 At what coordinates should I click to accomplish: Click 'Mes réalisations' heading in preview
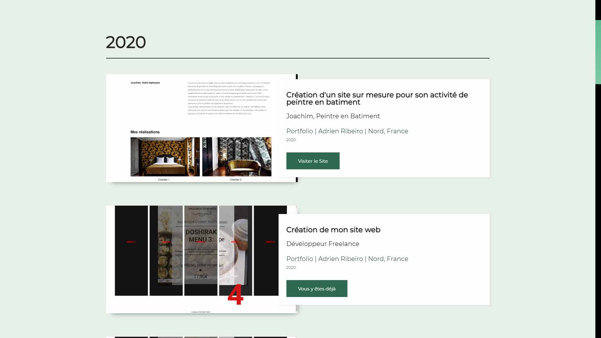(145, 132)
